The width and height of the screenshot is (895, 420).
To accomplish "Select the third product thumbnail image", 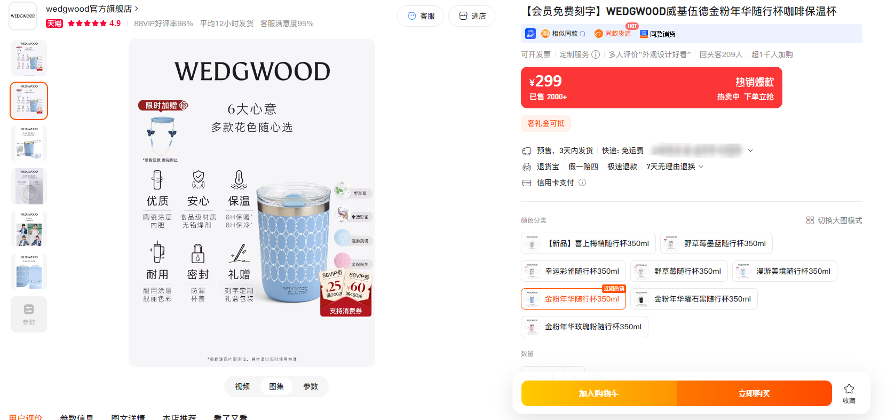I will click(29, 144).
